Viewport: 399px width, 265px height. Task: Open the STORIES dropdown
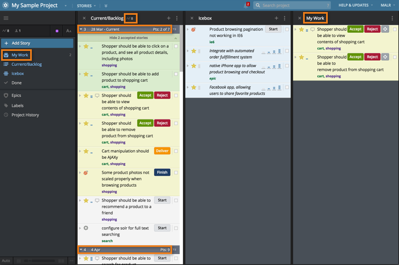pyautogui.click(x=86, y=5)
